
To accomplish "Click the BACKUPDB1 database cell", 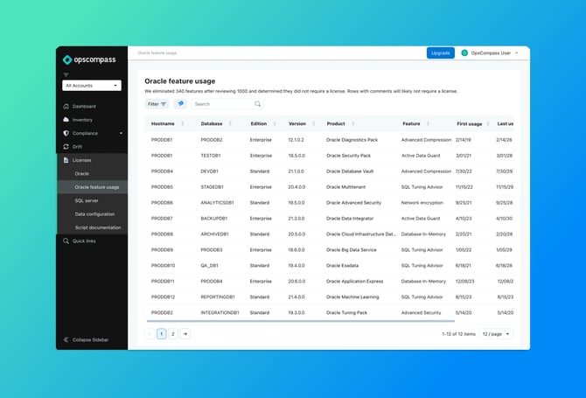I will [x=214, y=219].
